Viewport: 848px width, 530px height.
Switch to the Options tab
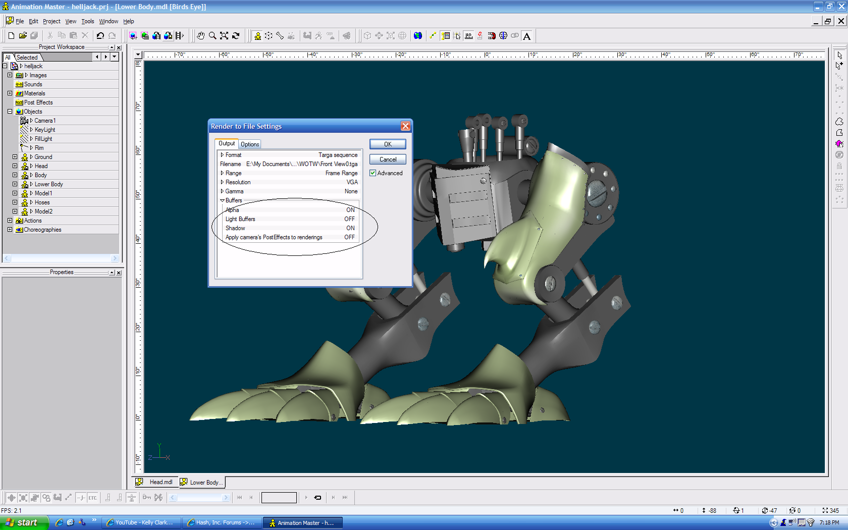[250, 144]
